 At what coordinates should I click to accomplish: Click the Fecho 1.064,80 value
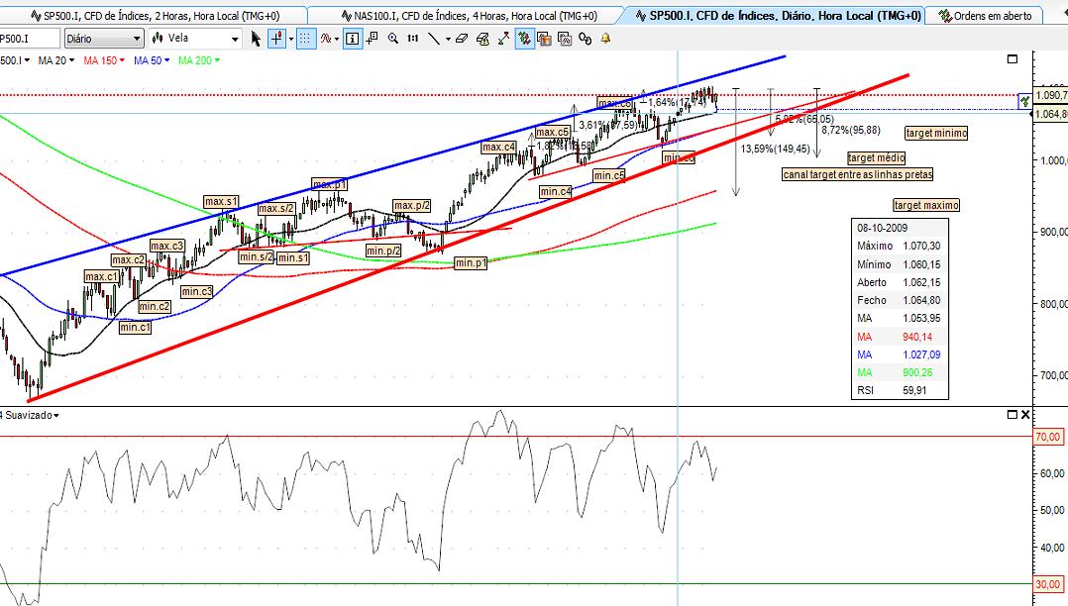tap(921, 300)
